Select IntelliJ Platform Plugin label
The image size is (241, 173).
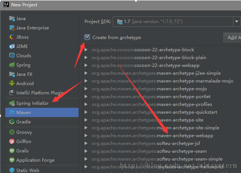pos(40,93)
